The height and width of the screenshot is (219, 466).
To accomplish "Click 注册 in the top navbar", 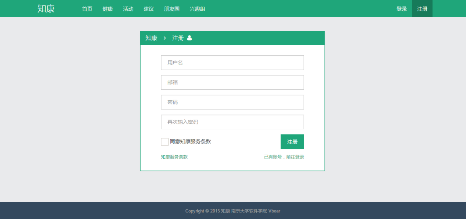I will coord(422,9).
